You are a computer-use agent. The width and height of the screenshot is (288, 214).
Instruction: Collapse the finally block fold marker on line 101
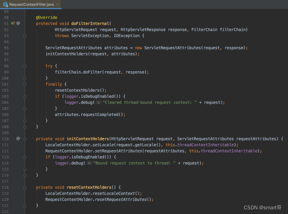point(25,85)
